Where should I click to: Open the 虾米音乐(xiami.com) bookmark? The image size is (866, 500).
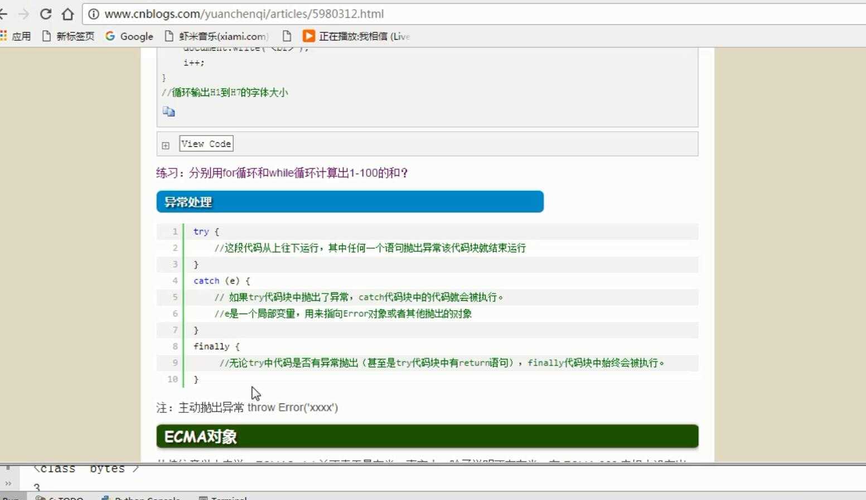click(216, 36)
